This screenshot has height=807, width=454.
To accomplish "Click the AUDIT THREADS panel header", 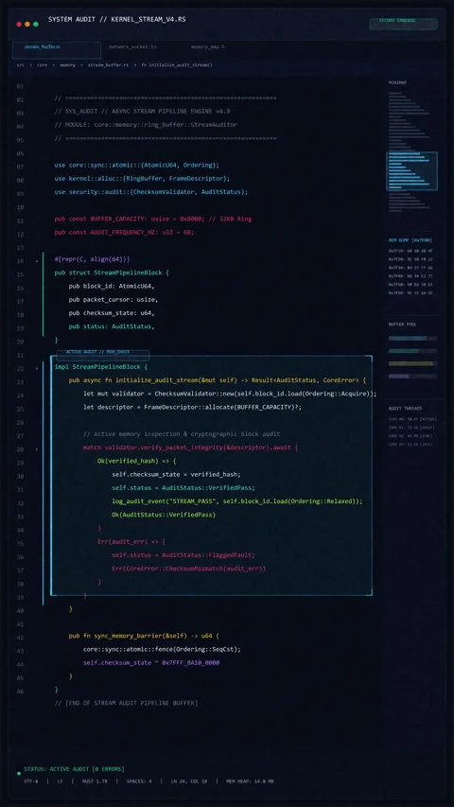I will 405,408.
